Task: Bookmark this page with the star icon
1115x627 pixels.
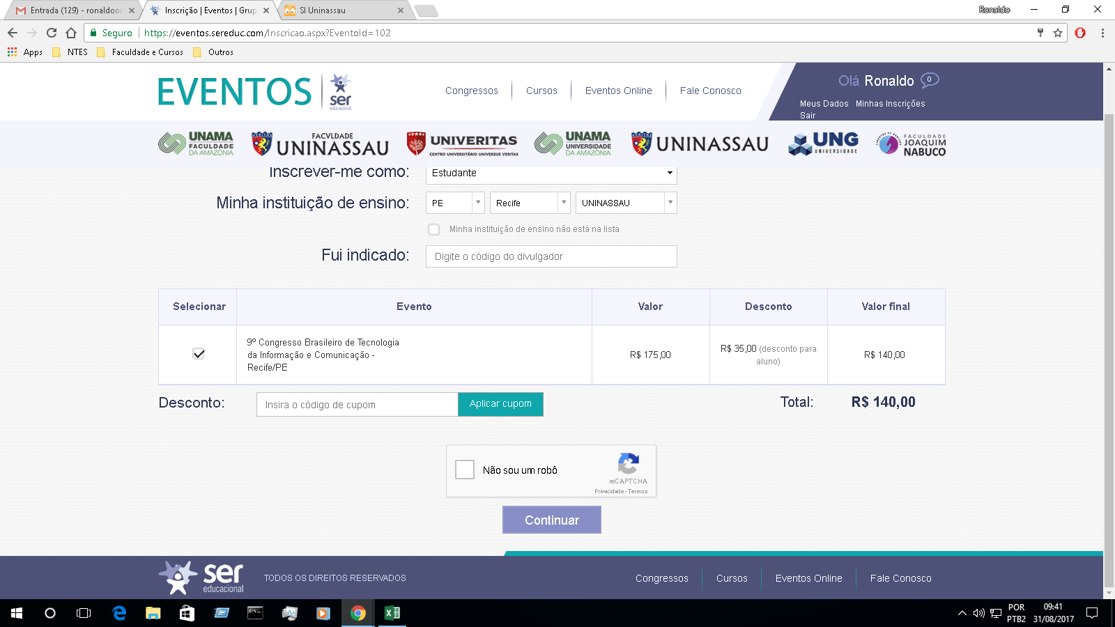Action: tap(1058, 33)
